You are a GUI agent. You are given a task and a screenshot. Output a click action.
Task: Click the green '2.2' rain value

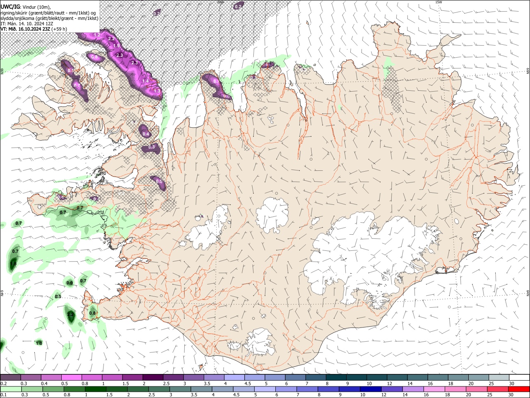(x=70, y=314)
